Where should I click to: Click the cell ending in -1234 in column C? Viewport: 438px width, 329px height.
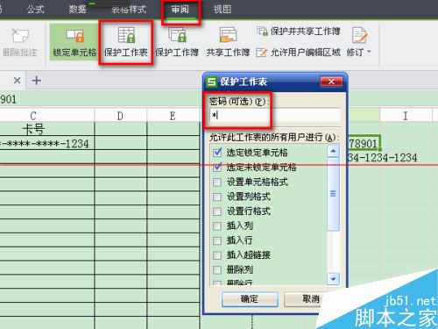(x=46, y=143)
